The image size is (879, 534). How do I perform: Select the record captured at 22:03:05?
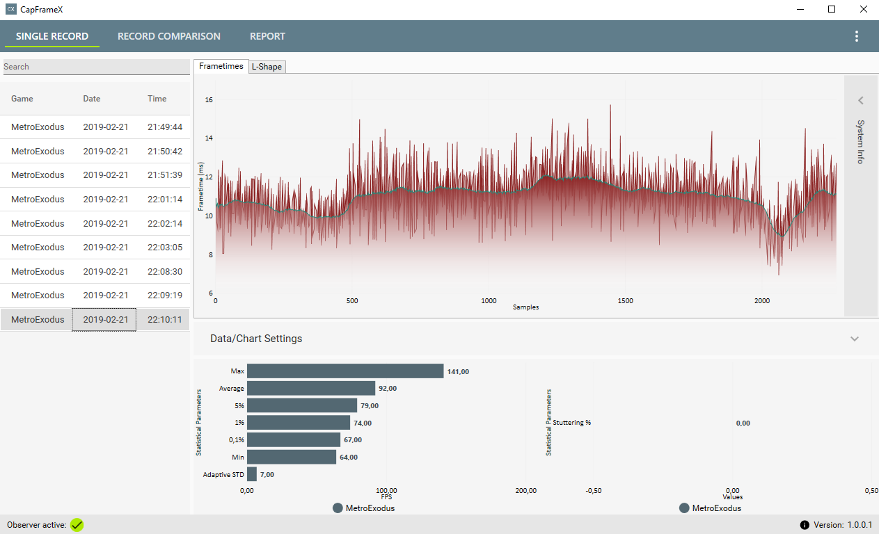(95, 248)
